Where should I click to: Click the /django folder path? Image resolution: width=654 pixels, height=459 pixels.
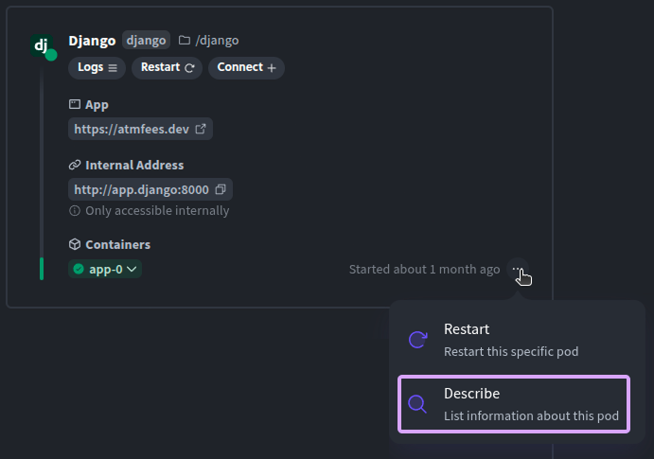tap(217, 41)
